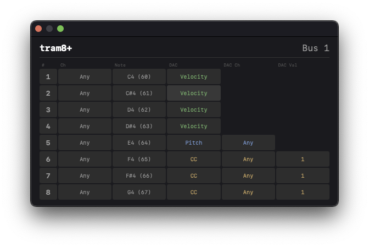Edit DAC Val 1 in row 6

[303, 159]
